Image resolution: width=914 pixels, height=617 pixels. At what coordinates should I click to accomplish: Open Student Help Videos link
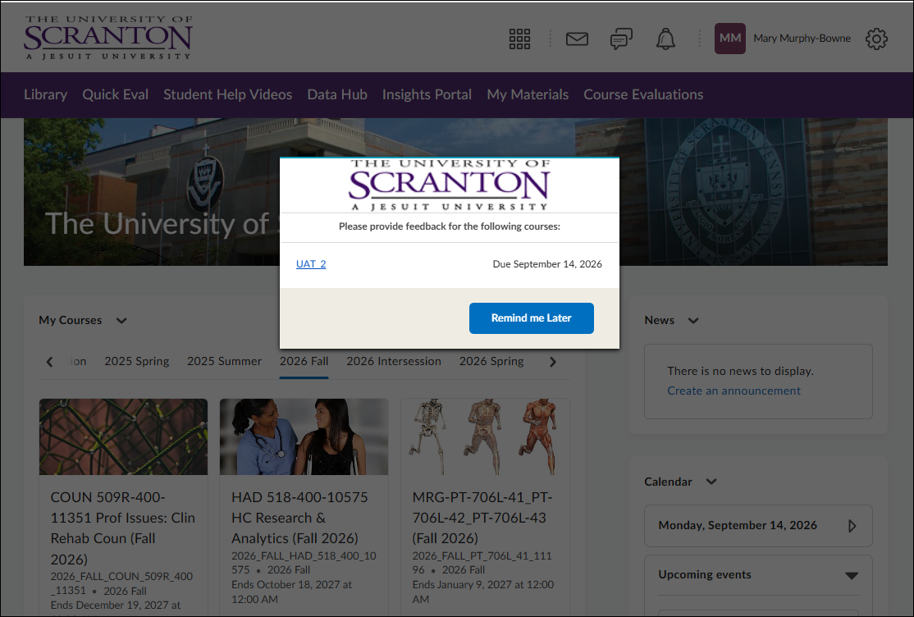click(228, 94)
